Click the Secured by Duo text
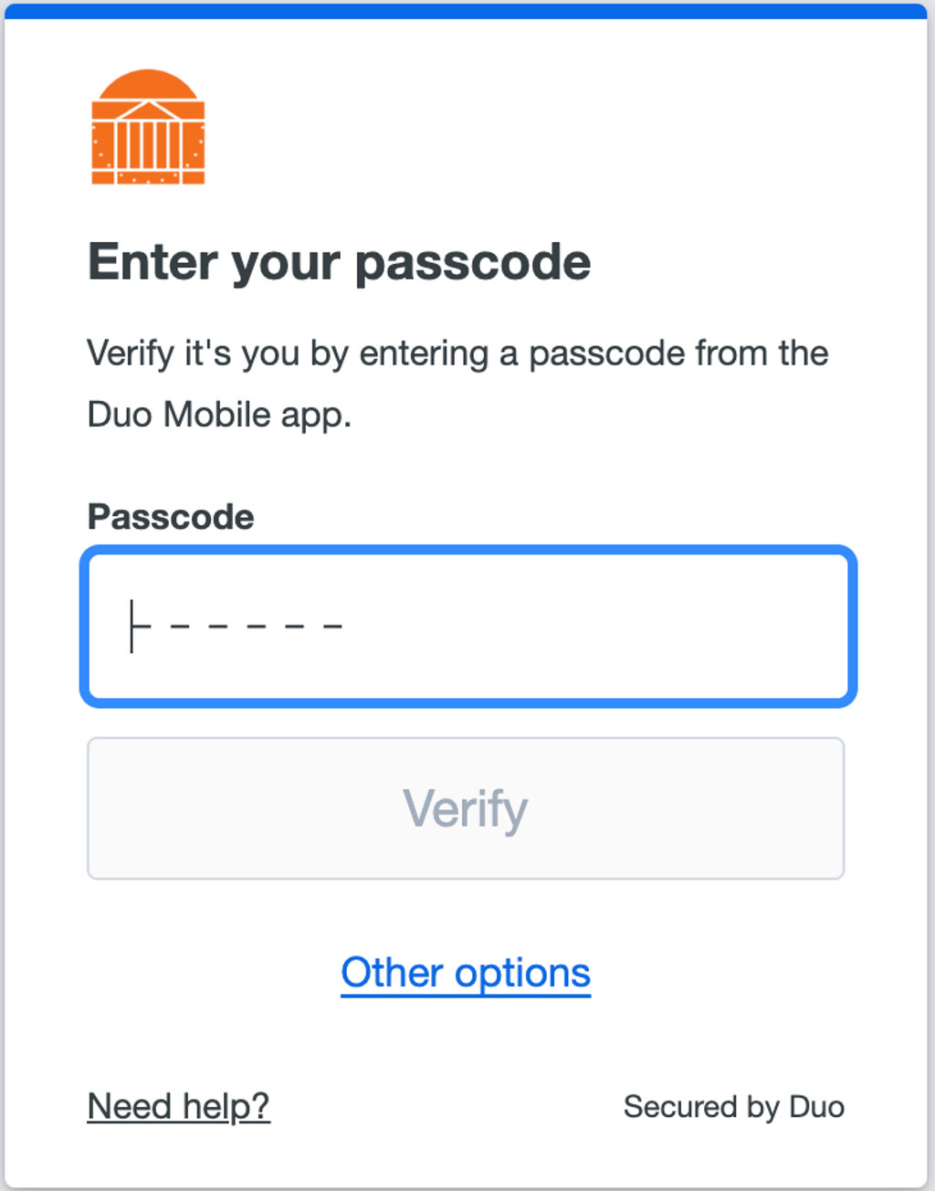The width and height of the screenshot is (935, 1191). 733,1107
